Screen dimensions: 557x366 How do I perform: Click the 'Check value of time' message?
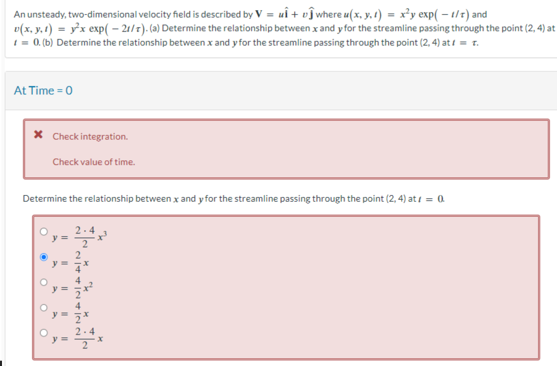point(94,162)
